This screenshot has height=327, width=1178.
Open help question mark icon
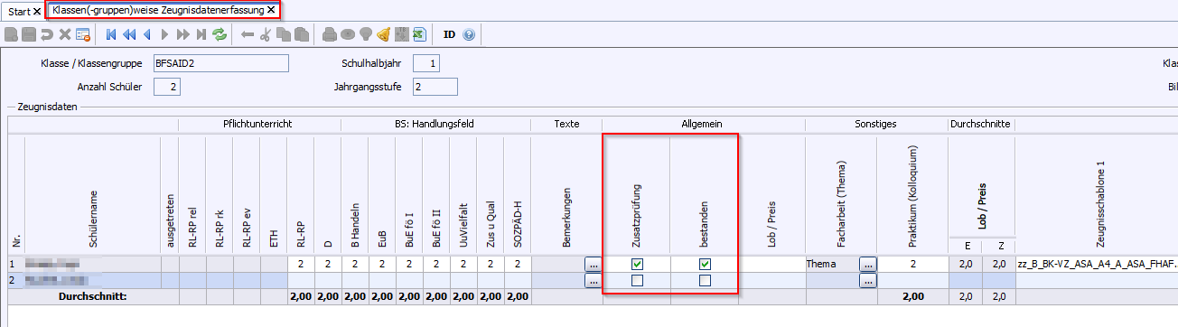click(469, 34)
